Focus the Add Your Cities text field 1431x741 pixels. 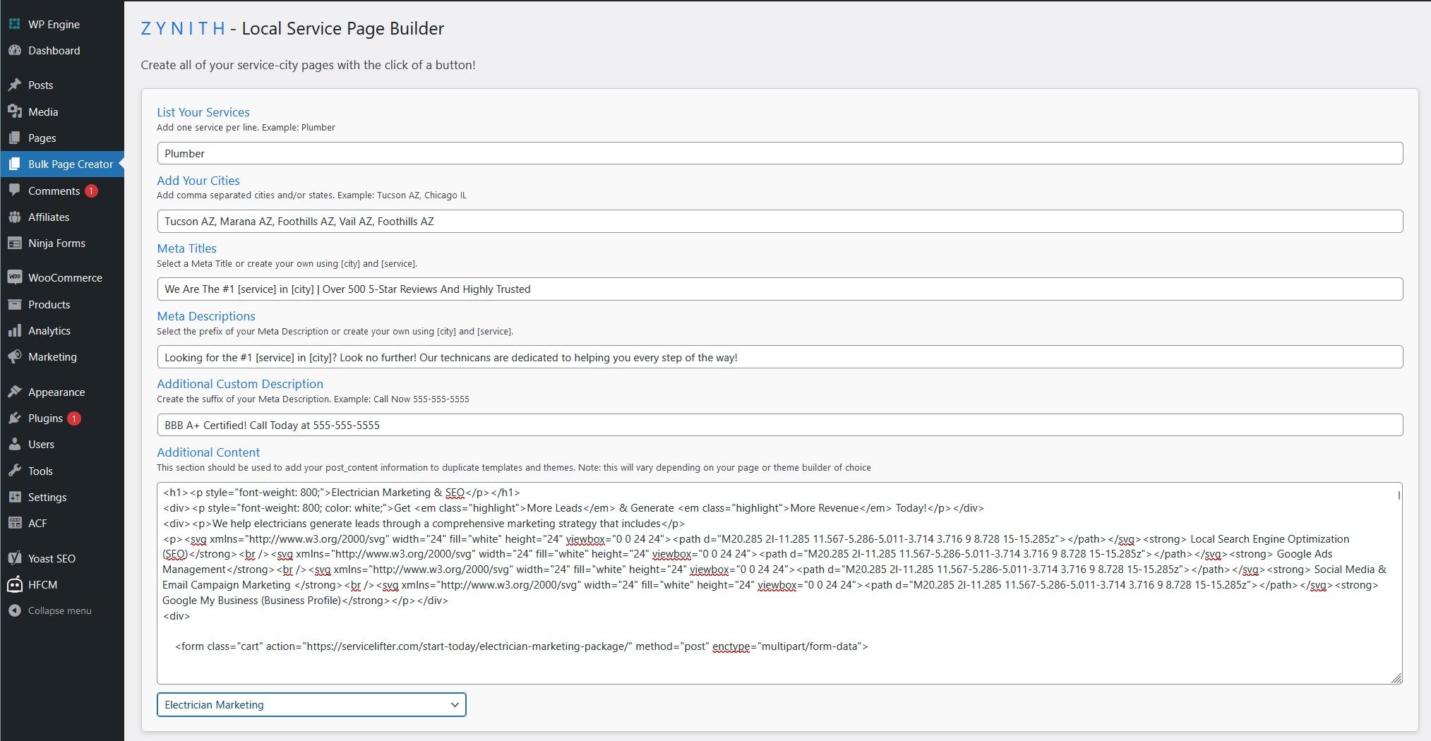point(779,222)
